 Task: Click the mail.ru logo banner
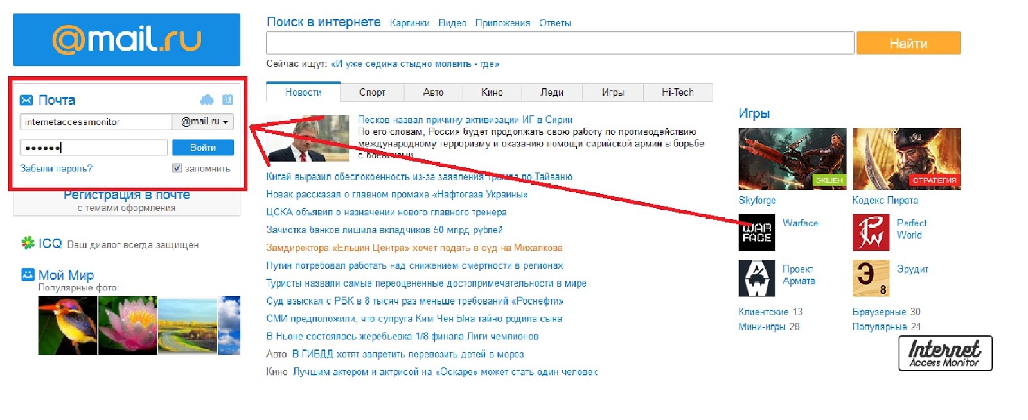[127, 40]
